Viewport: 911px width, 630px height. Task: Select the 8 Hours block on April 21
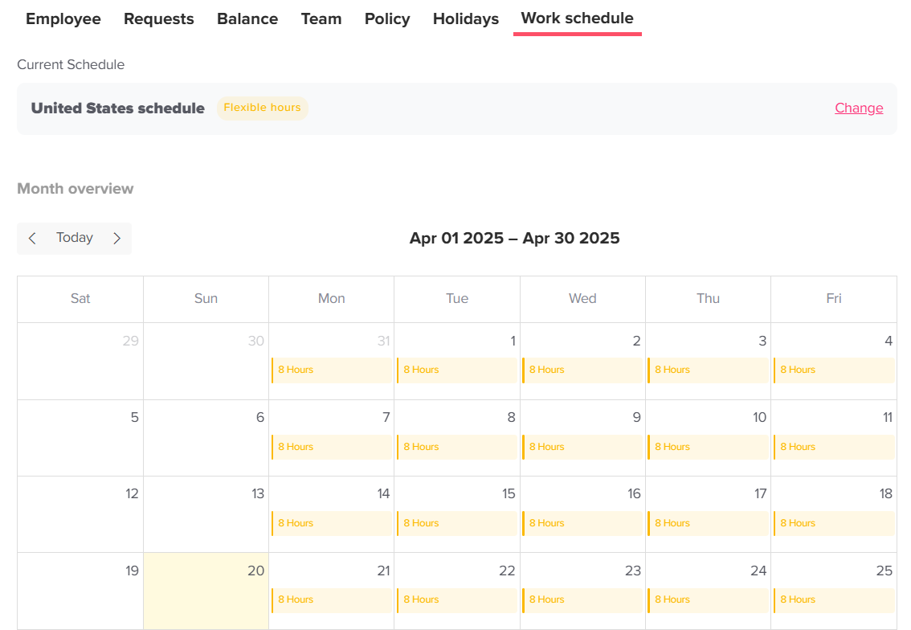[331, 599]
